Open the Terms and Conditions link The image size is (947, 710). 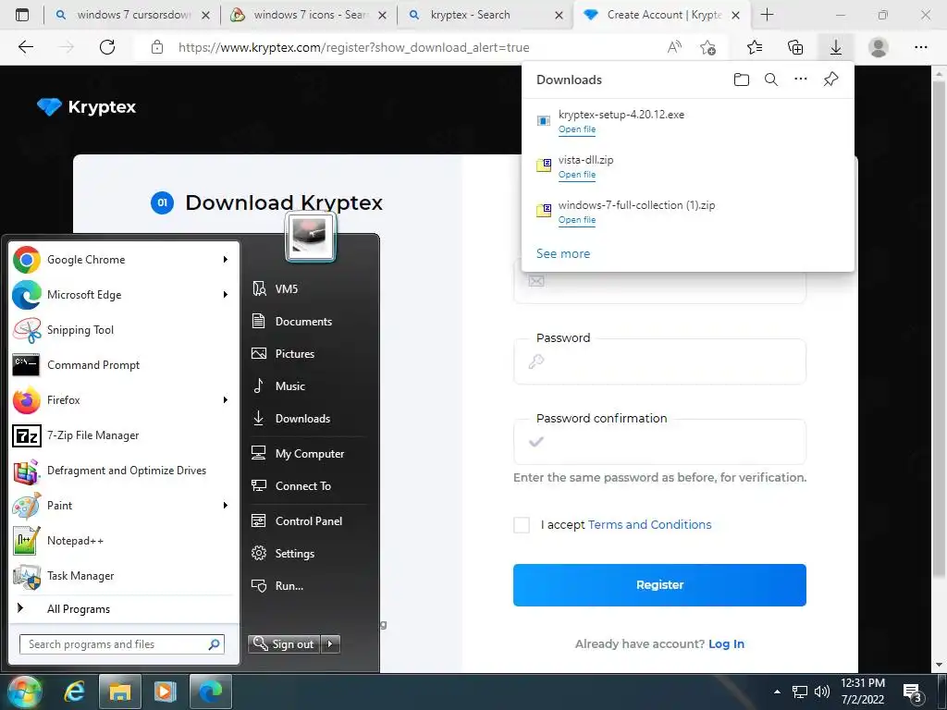pyautogui.click(x=650, y=525)
